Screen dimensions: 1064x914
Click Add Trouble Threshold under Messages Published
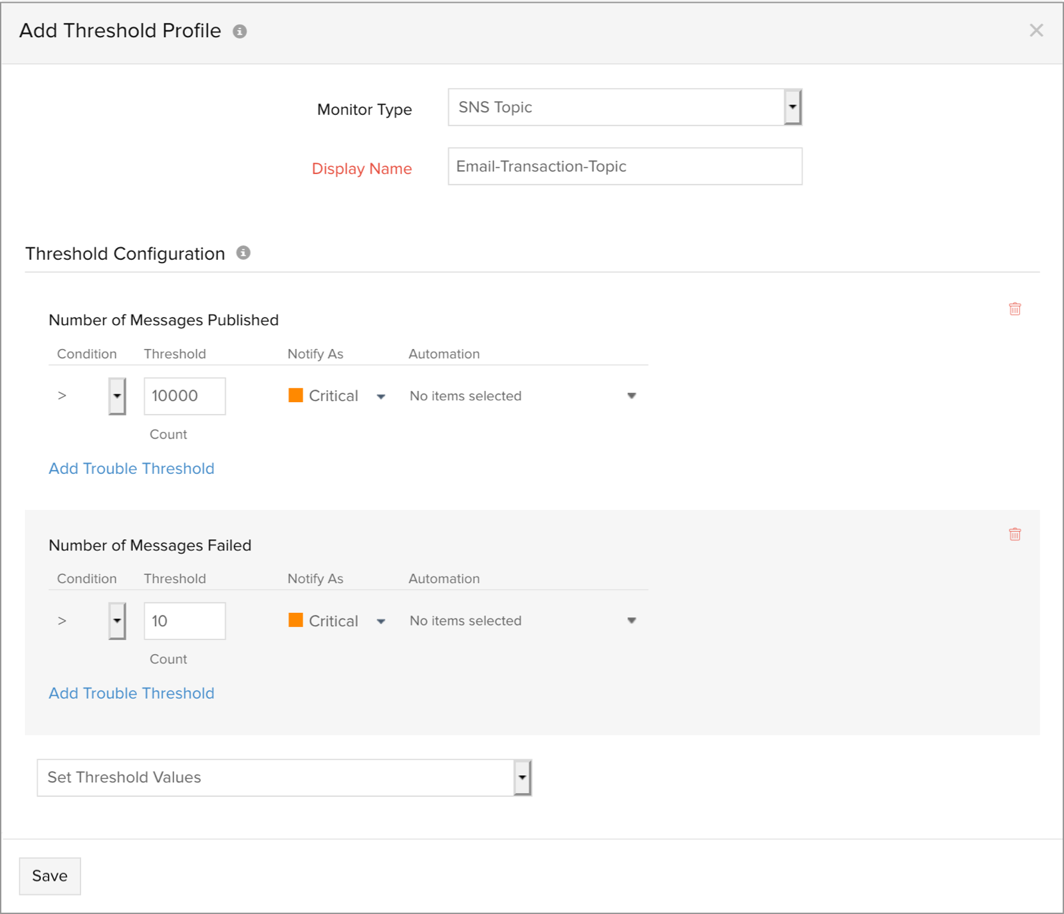[130, 468]
